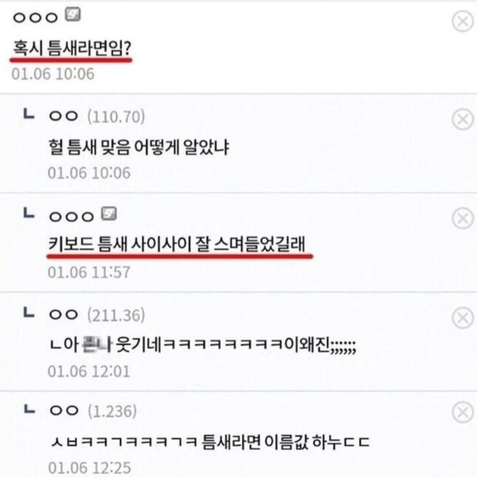
Task: Click comment text '틈새라면 이름값 하누ㄷㄷ'
Action: click(286, 442)
